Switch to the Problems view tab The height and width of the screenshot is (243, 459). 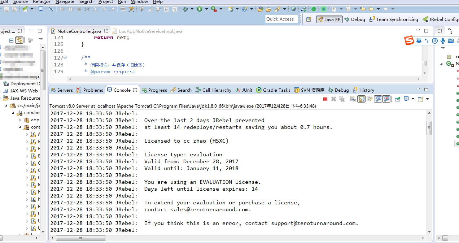pyautogui.click(x=89, y=90)
